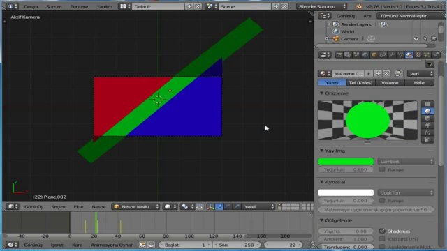Open the Animasyonu Oynat timeline menu
The height and width of the screenshot is (251, 447).
pyautogui.click(x=112, y=245)
